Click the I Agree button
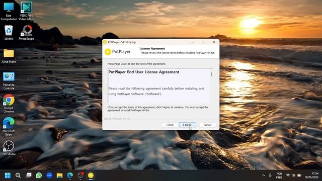This screenshot has width=322, height=181. (x=187, y=125)
